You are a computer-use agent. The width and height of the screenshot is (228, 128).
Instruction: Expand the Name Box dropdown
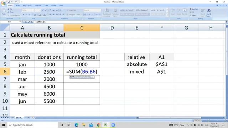[x=20, y=22]
